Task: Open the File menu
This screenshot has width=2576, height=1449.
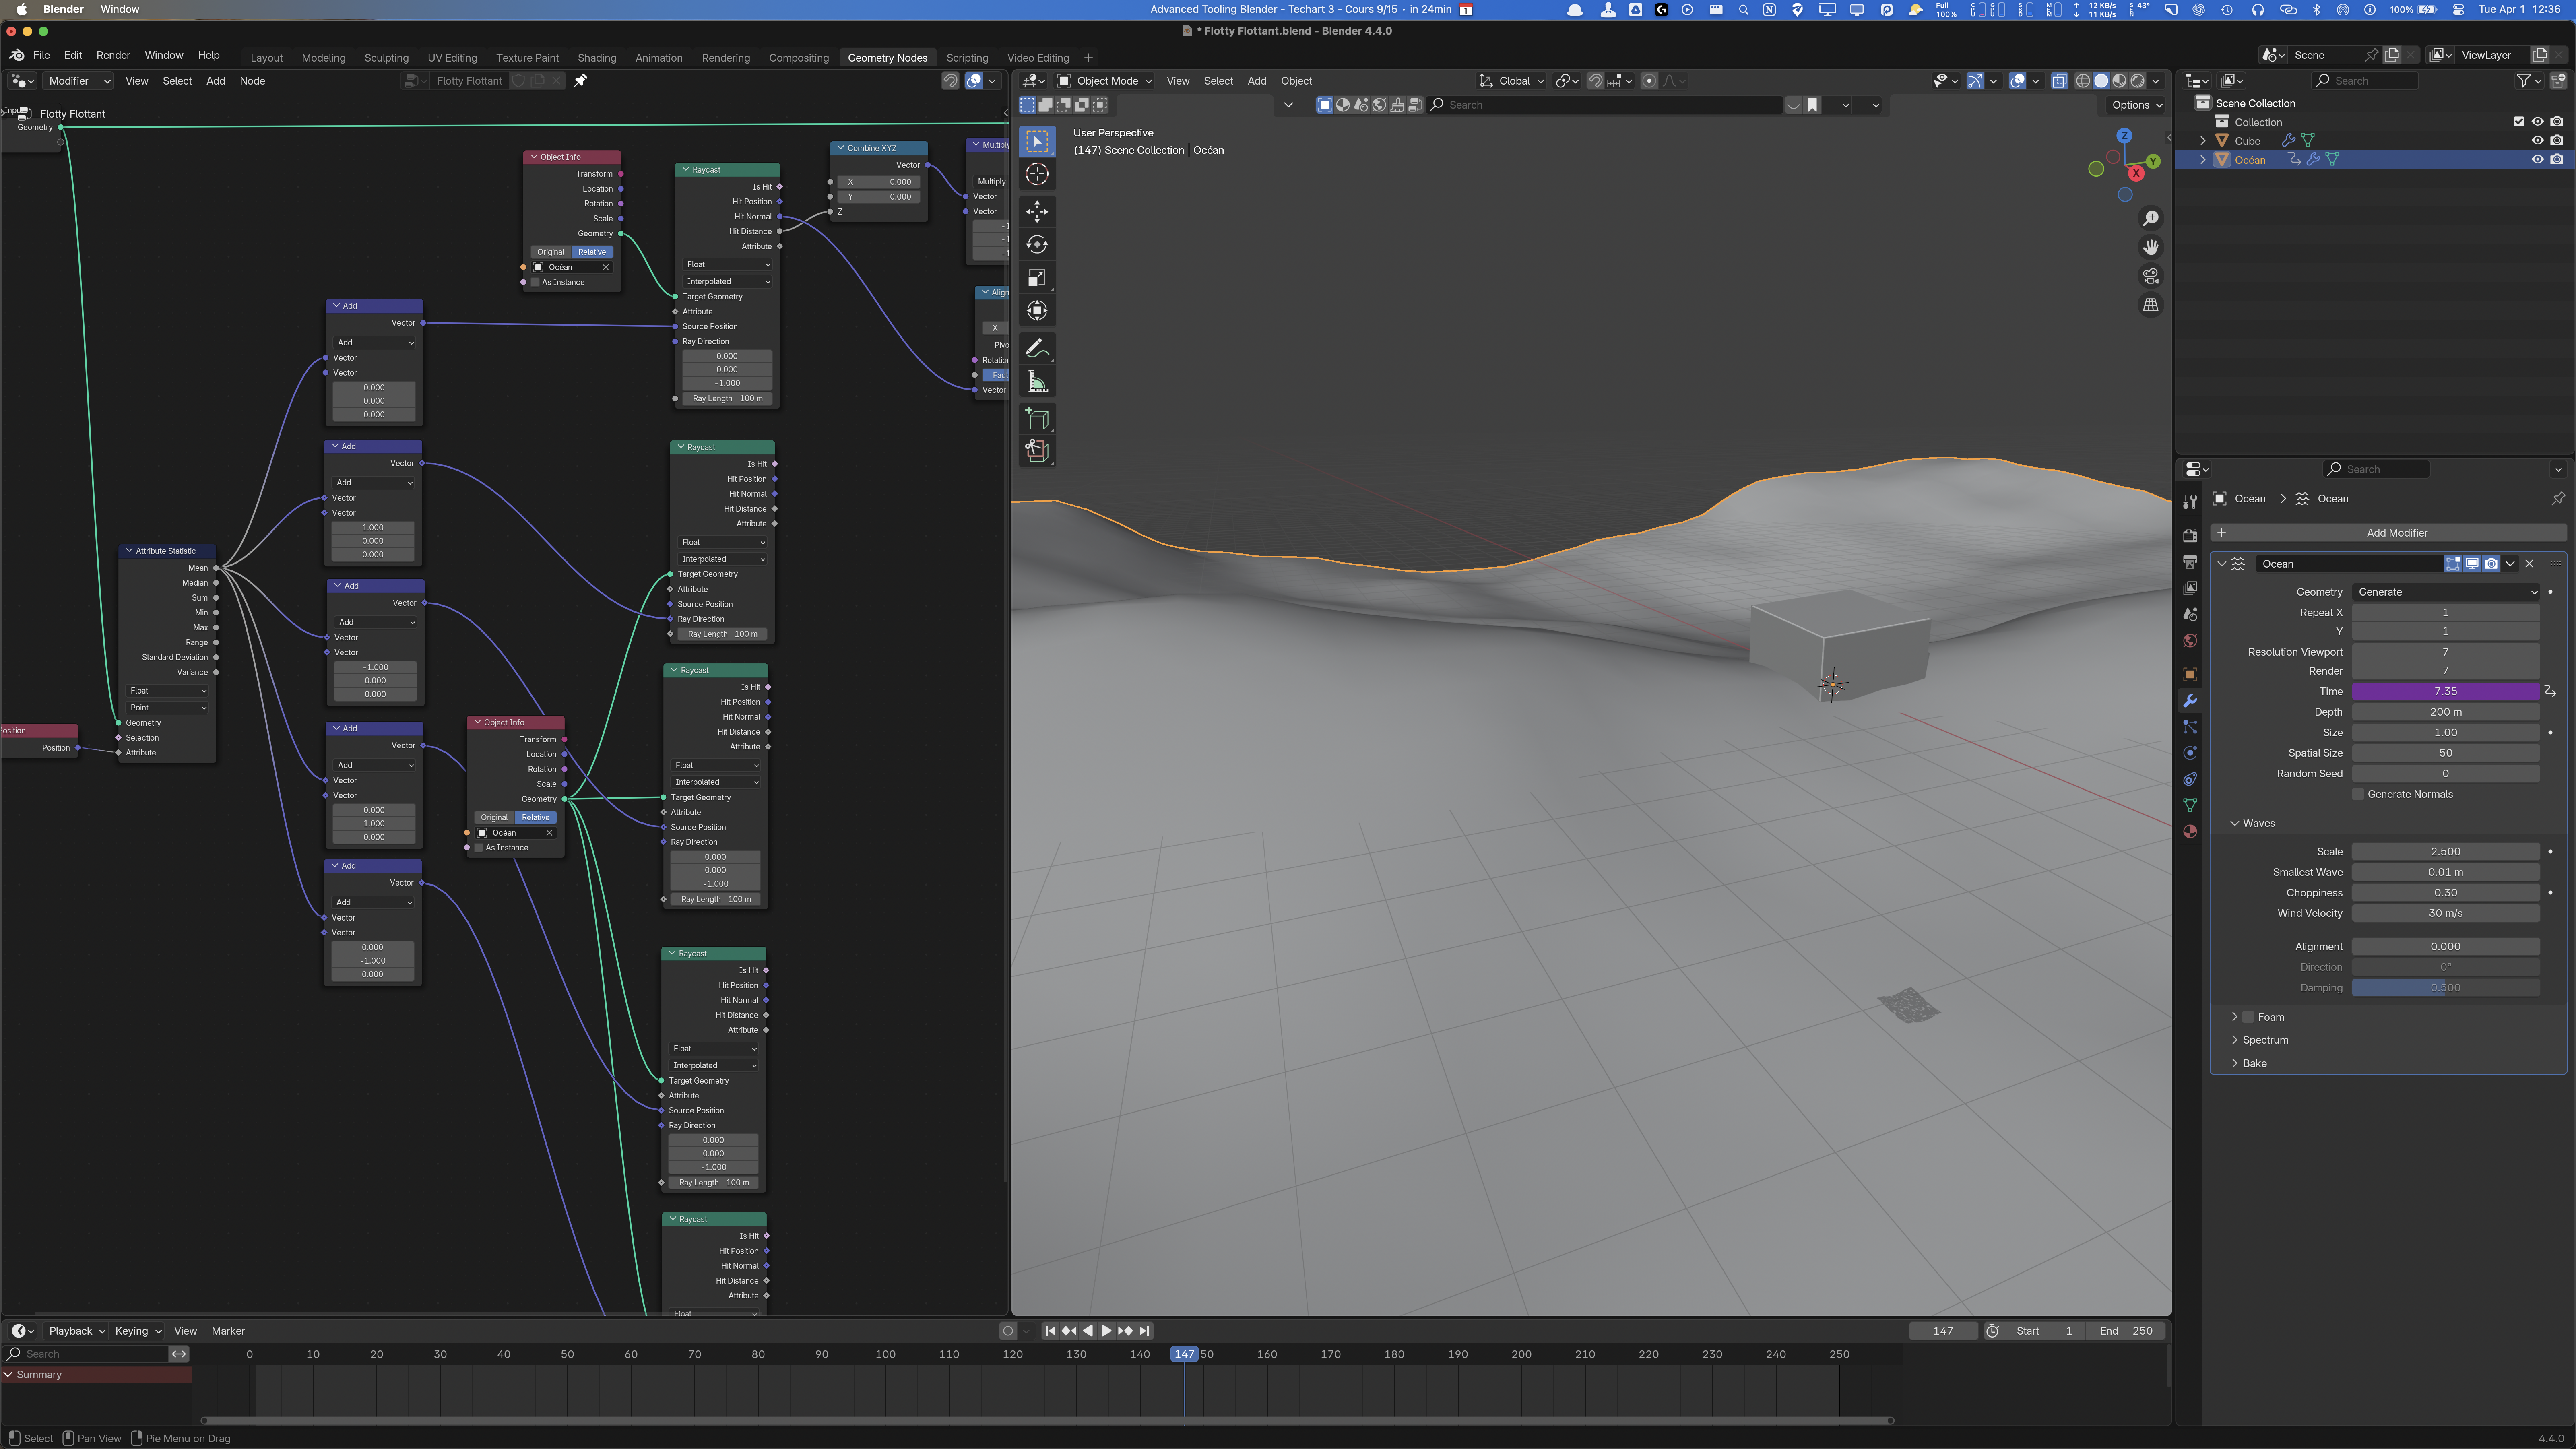Action: 41,55
